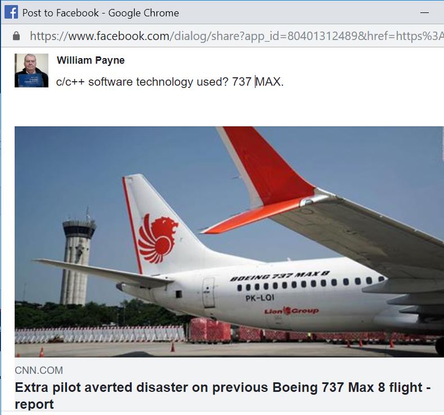The width and height of the screenshot is (444, 415).
Task: Click William Payne's profile picture
Action: click(32, 70)
